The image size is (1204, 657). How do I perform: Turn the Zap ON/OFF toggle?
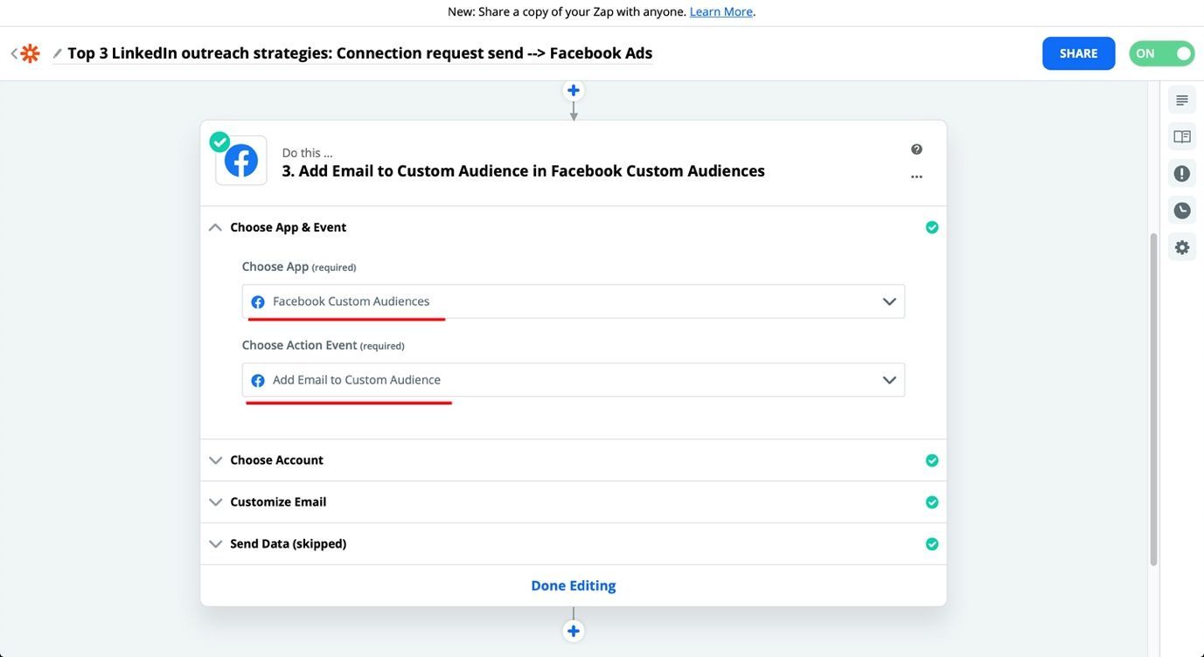click(x=1162, y=53)
